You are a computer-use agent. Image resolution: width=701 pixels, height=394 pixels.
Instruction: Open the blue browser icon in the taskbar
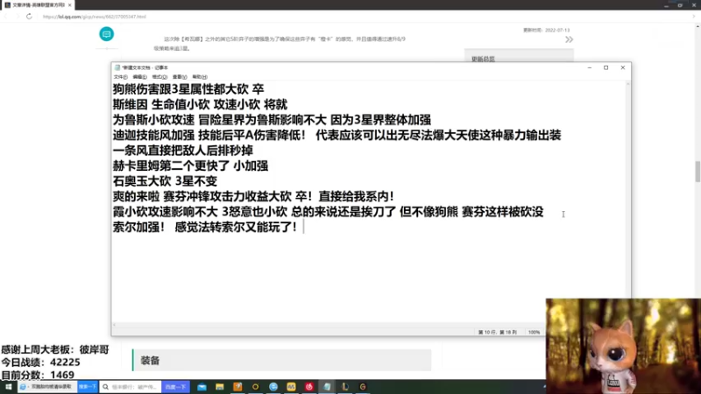(273, 387)
